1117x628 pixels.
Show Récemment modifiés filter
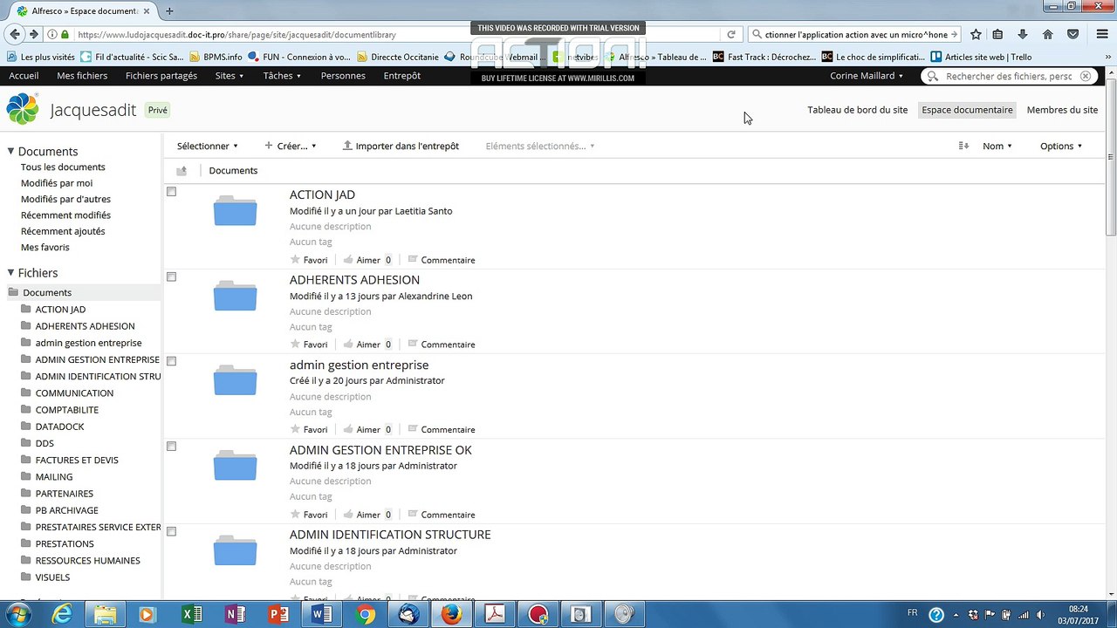pos(65,215)
